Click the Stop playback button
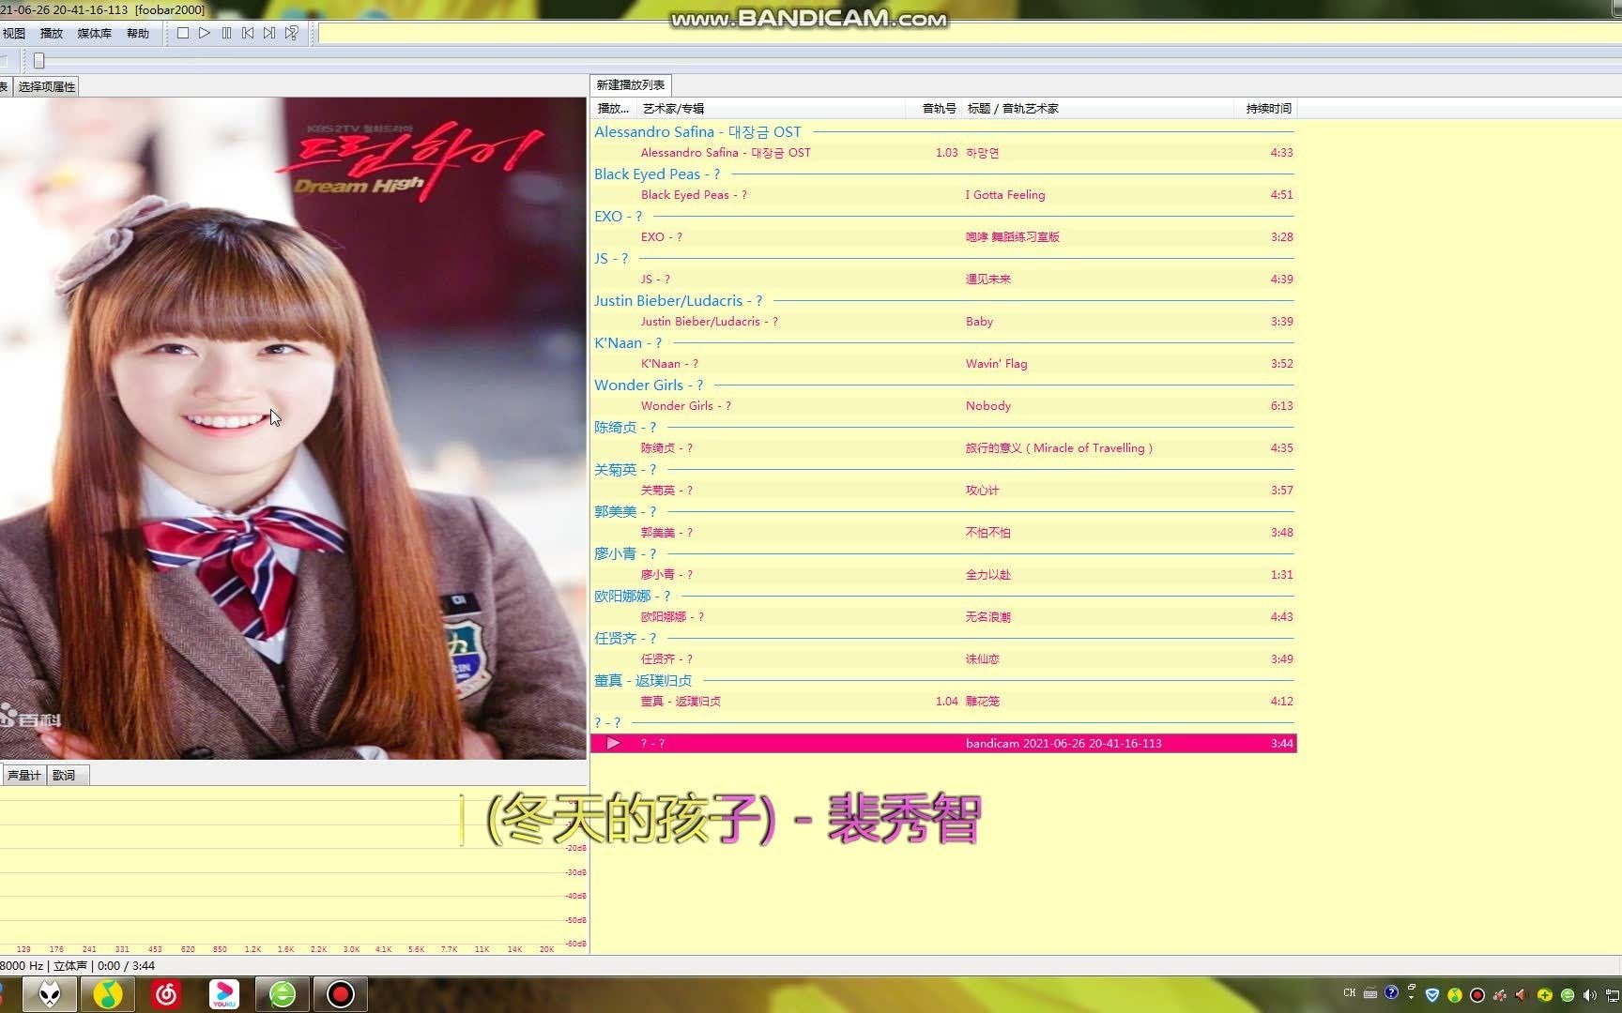This screenshot has height=1013, width=1622. pyautogui.click(x=183, y=33)
